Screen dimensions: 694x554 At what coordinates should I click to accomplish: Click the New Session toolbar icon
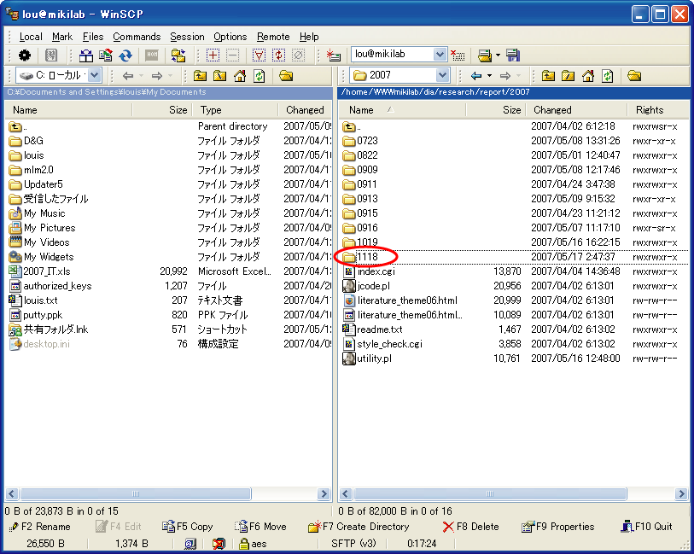(333, 55)
